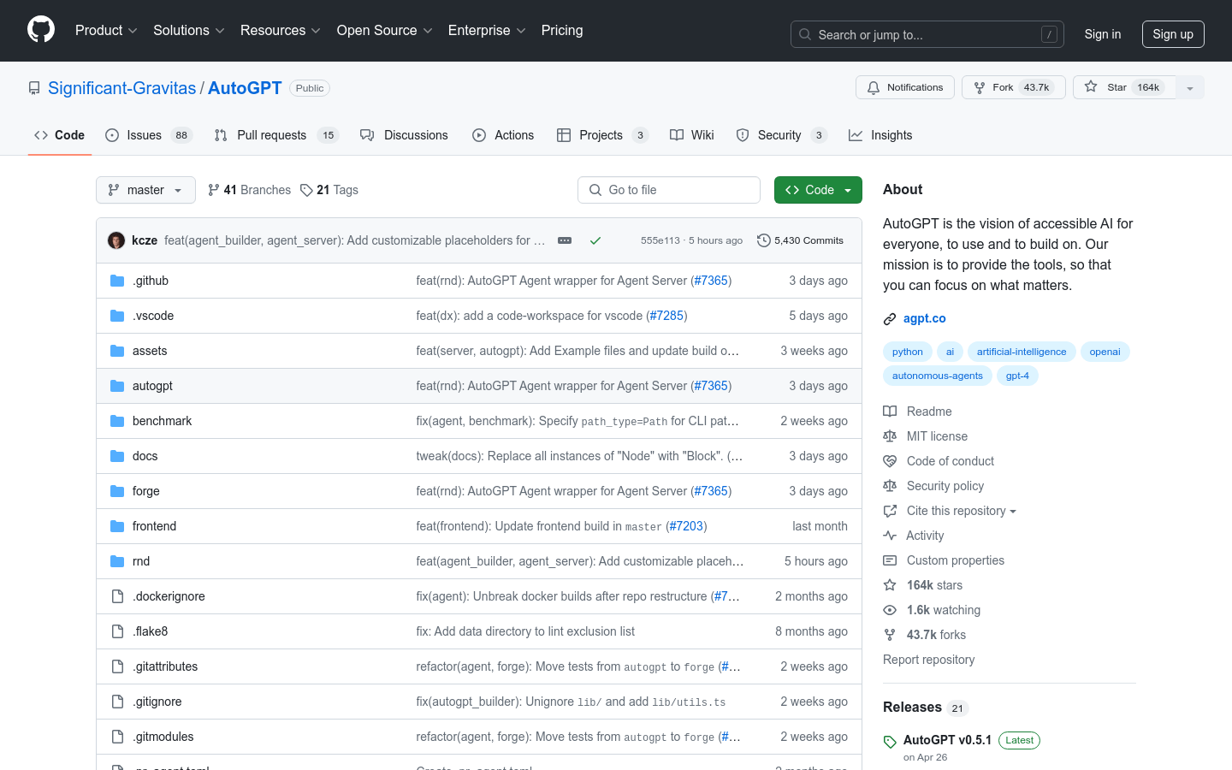Image resolution: width=1232 pixels, height=770 pixels.
Task: View the 5,430 Commits history
Action: click(801, 240)
